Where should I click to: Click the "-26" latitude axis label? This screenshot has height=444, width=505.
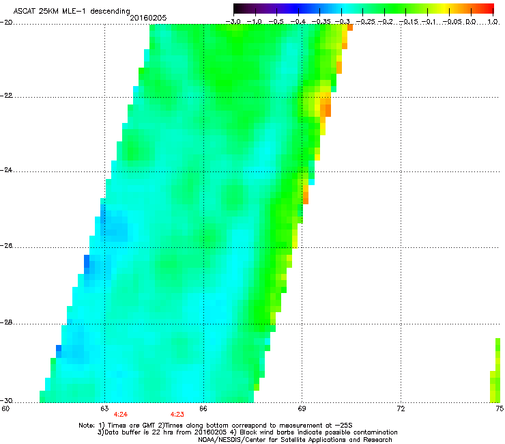[x=6, y=246]
